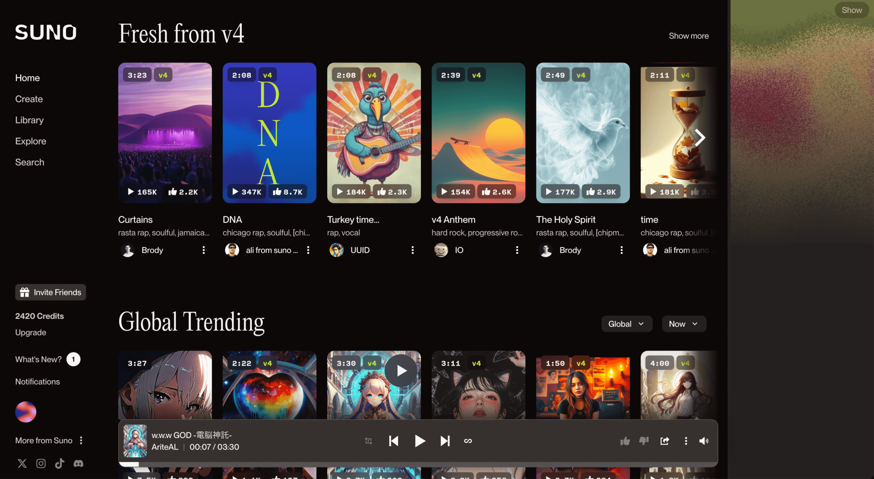Open Suno's Instagram icon
This screenshot has height=479, width=874.
41,464
